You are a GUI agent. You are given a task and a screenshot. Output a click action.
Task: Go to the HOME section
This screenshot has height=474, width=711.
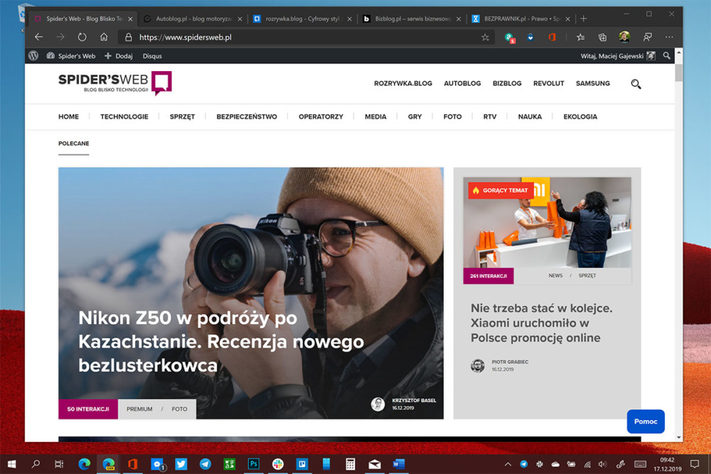pos(68,117)
